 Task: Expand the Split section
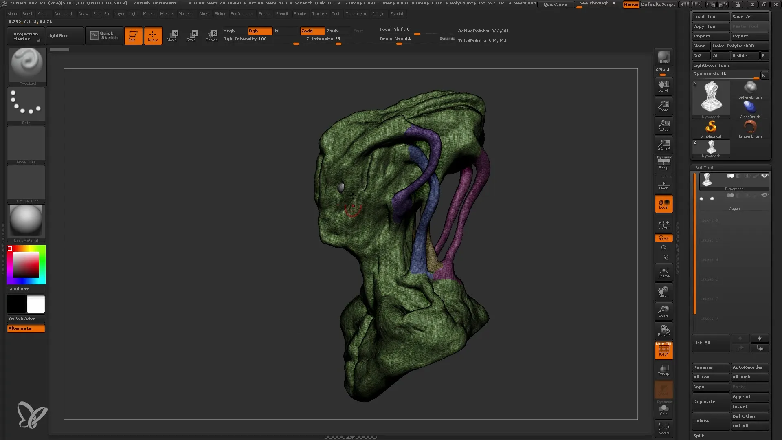(699, 436)
